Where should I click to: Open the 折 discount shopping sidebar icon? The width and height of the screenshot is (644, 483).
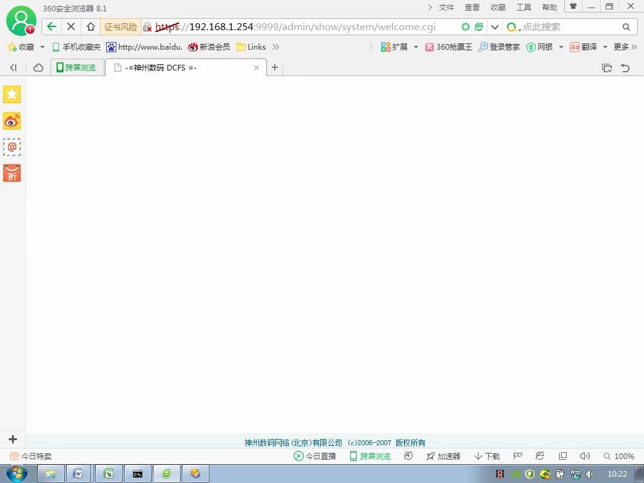point(12,173)
